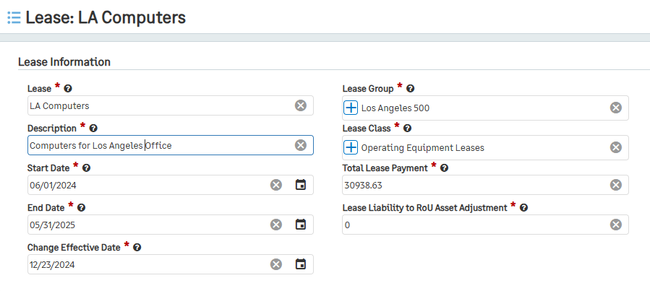The image size is (650, 291).
Task: Show help for the Lease field
Action: click(x=68, y=89)
